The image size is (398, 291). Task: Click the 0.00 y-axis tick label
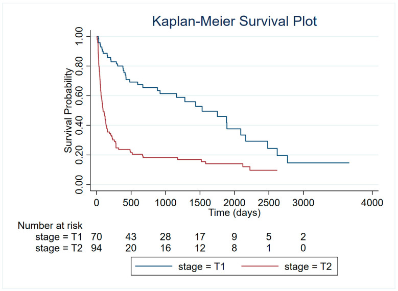[79, 184]
